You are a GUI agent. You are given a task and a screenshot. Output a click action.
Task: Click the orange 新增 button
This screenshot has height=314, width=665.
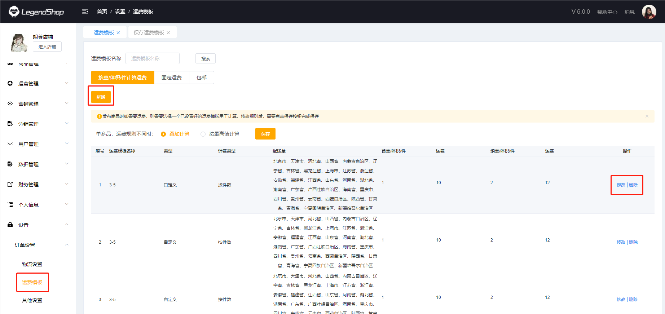(x=101, y=97)
